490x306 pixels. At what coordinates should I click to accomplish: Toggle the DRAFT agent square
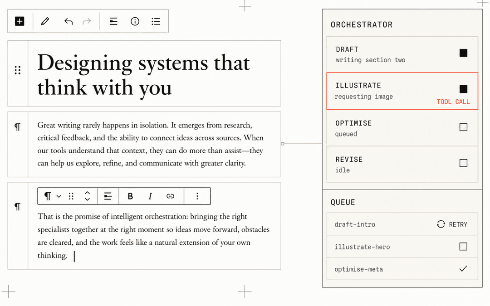click(x=463, y=53)
